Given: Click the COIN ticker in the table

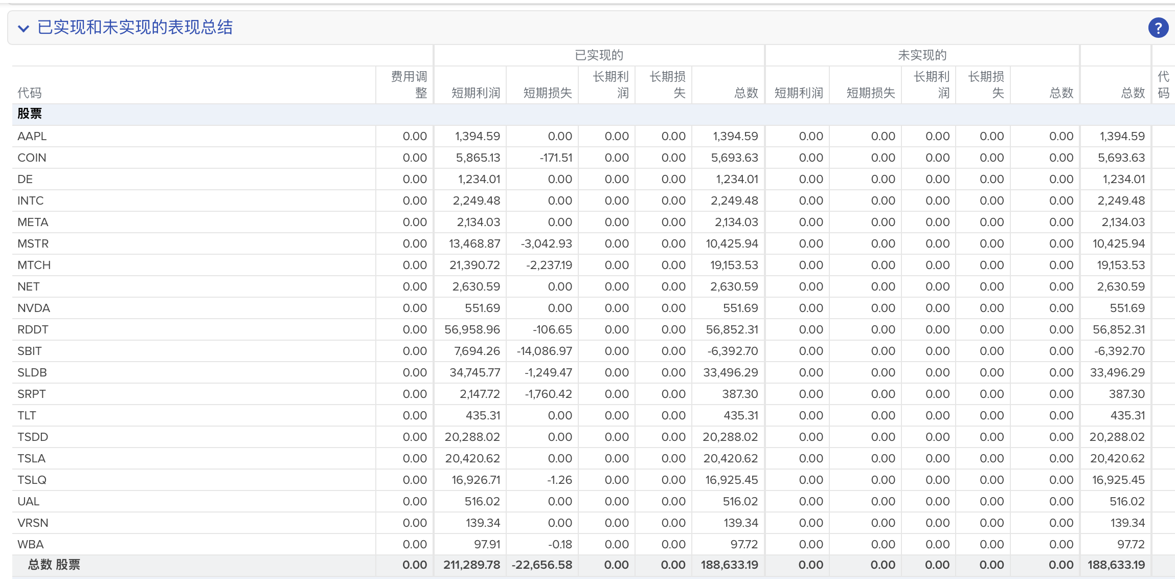Looking at the screenshot, I should (32, 158).
